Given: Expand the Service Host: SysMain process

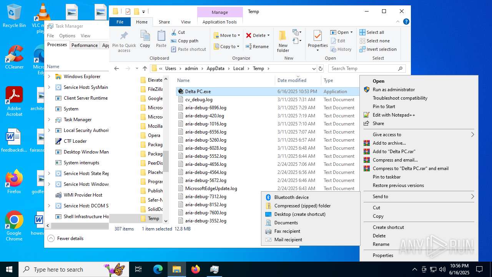Looking at the screenshot, I should pyautogui.click(x=49, y=87).
